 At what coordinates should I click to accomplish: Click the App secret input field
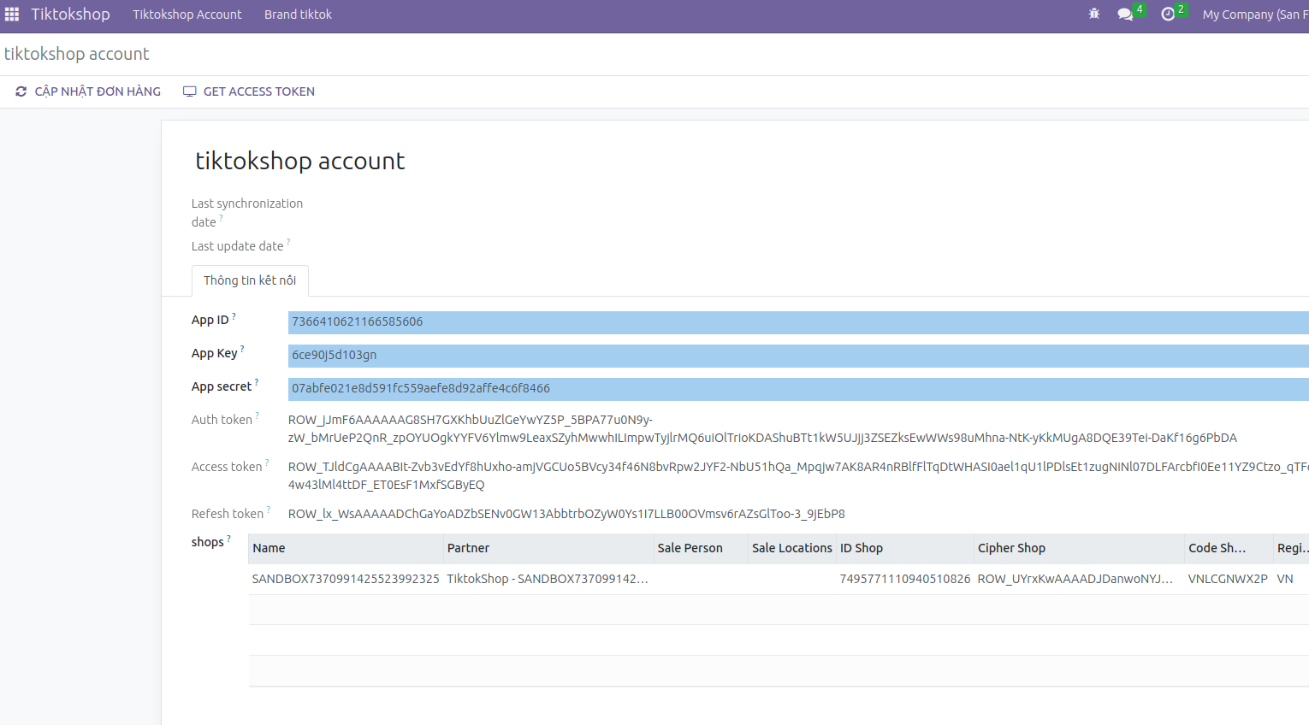pyautogui.click(x=796, y=389)
